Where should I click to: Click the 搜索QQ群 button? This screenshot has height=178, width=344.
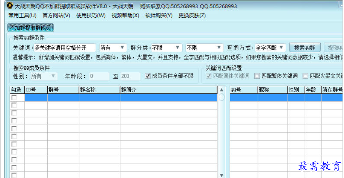(x=305, y=47)
